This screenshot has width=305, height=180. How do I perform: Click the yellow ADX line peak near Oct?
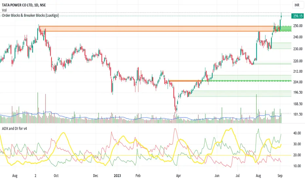point(63,133)
